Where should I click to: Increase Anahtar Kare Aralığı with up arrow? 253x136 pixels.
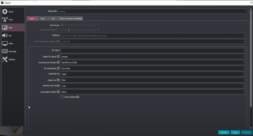tap(244, 85)
